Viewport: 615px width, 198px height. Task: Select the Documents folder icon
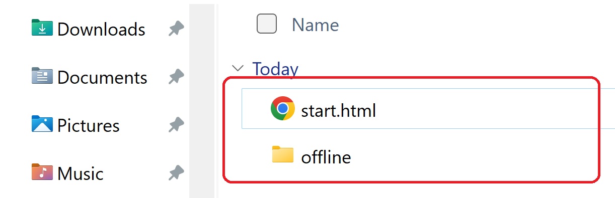pyautogui.click(x=42, y=76)
